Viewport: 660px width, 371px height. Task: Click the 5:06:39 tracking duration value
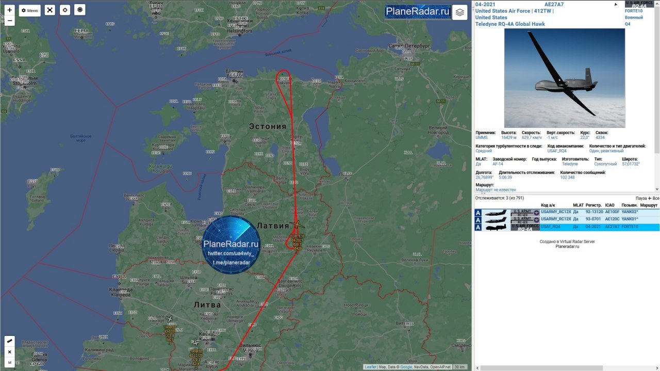[506, 177]
